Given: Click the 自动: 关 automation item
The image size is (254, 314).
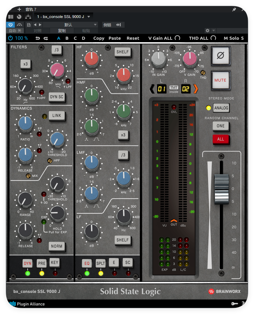Looking at the screenshot, I should click(15, 31).
